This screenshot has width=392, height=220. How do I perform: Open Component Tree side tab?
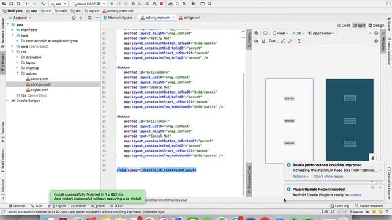point(249,180)
